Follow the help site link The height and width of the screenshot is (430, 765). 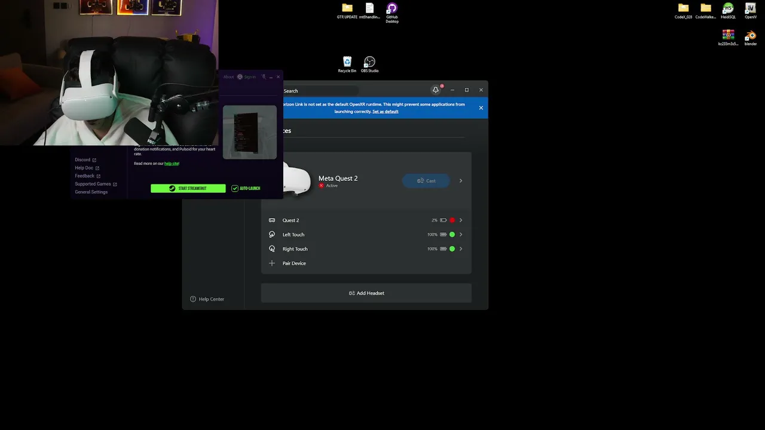tap(172, 164)
